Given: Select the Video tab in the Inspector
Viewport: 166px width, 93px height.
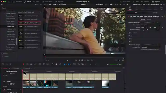Looking at the screenshot, I should click(x=130, y=8).
